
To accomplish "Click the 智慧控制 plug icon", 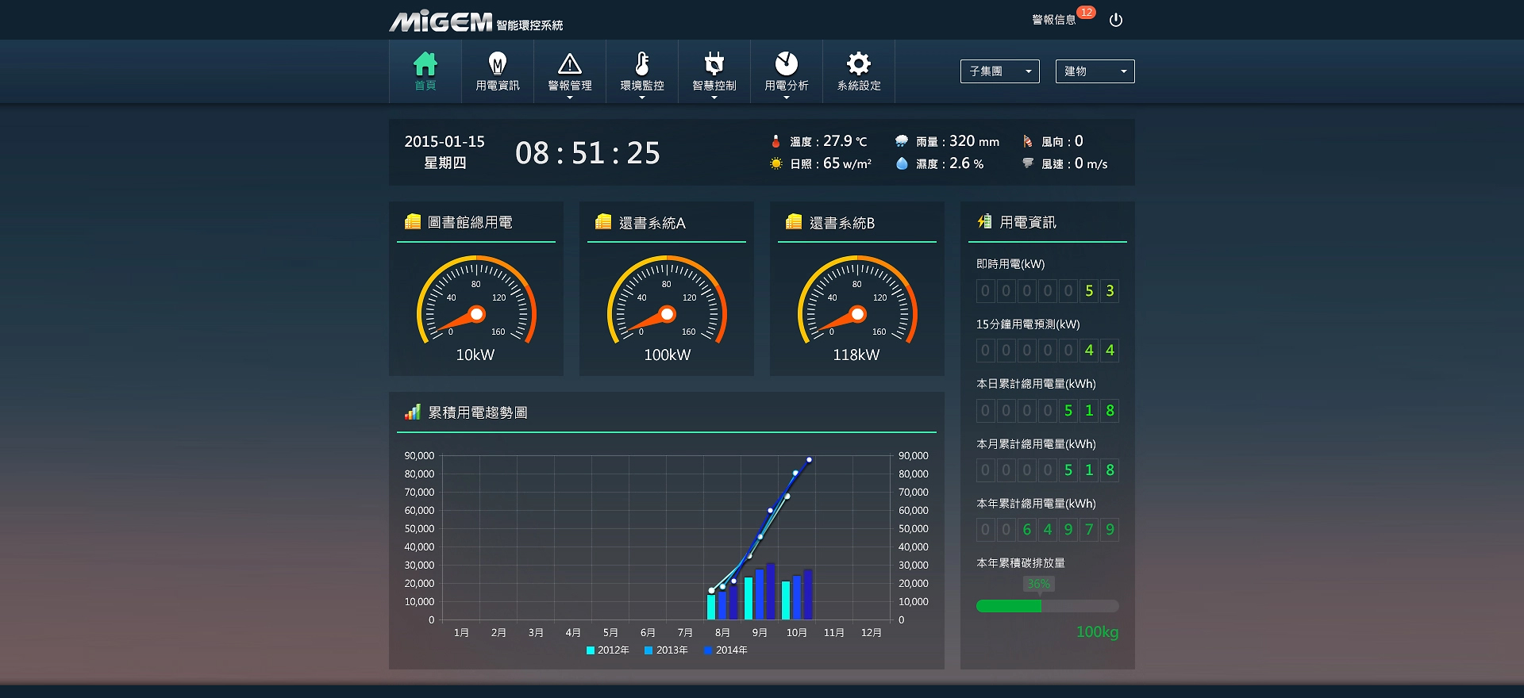I will 714,63.
